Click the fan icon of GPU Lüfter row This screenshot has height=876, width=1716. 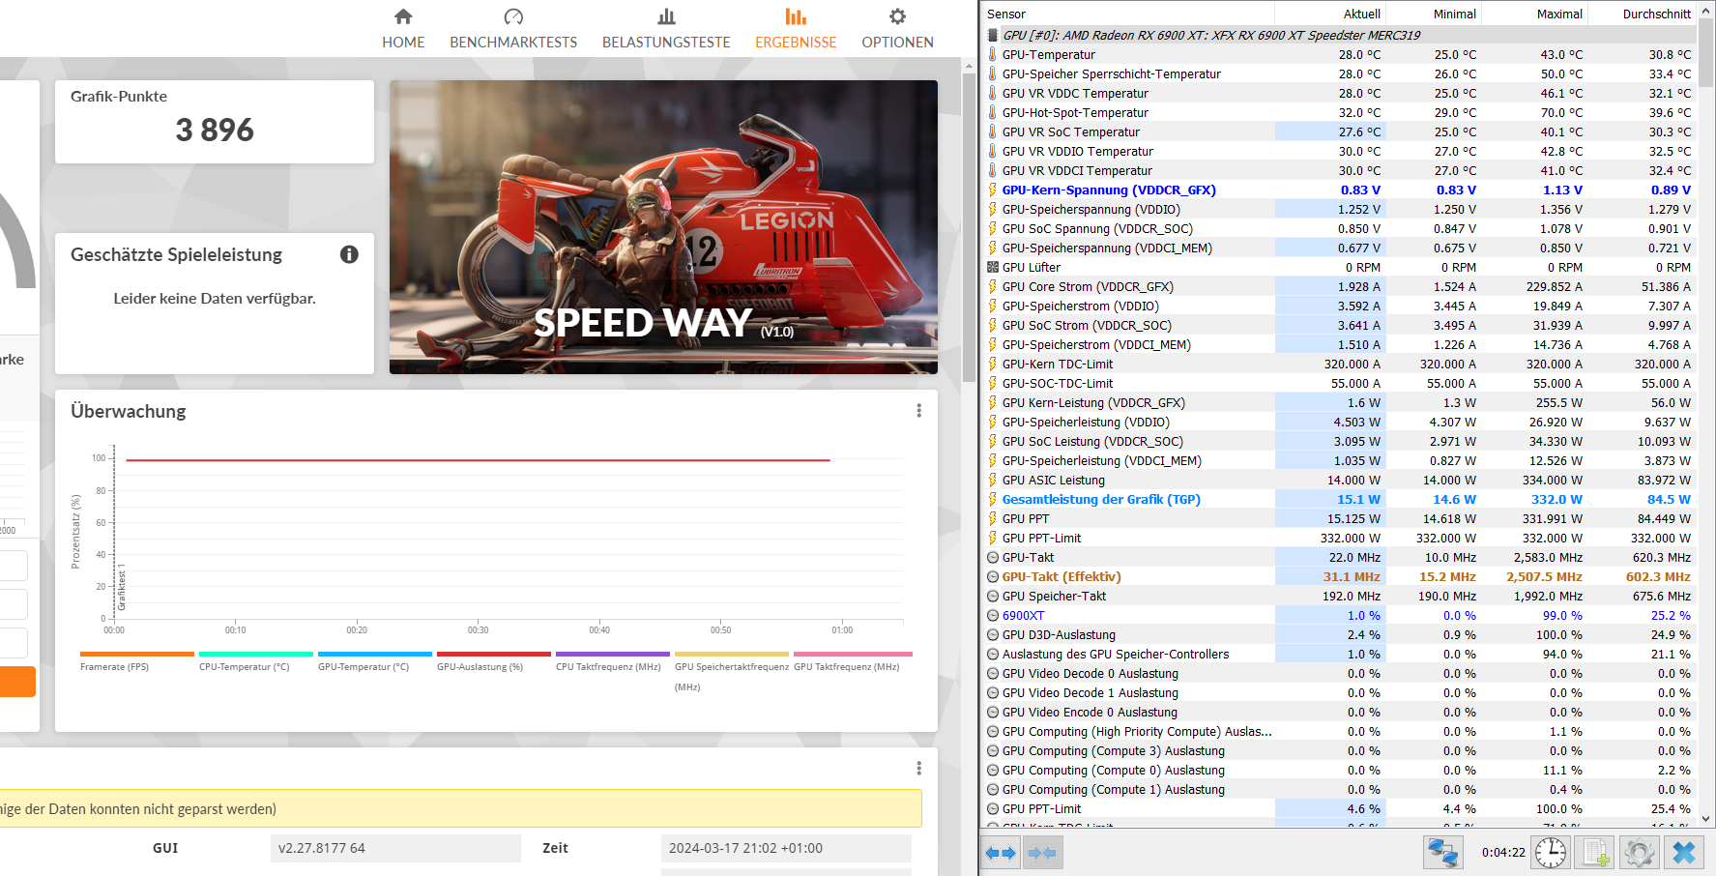993,267
